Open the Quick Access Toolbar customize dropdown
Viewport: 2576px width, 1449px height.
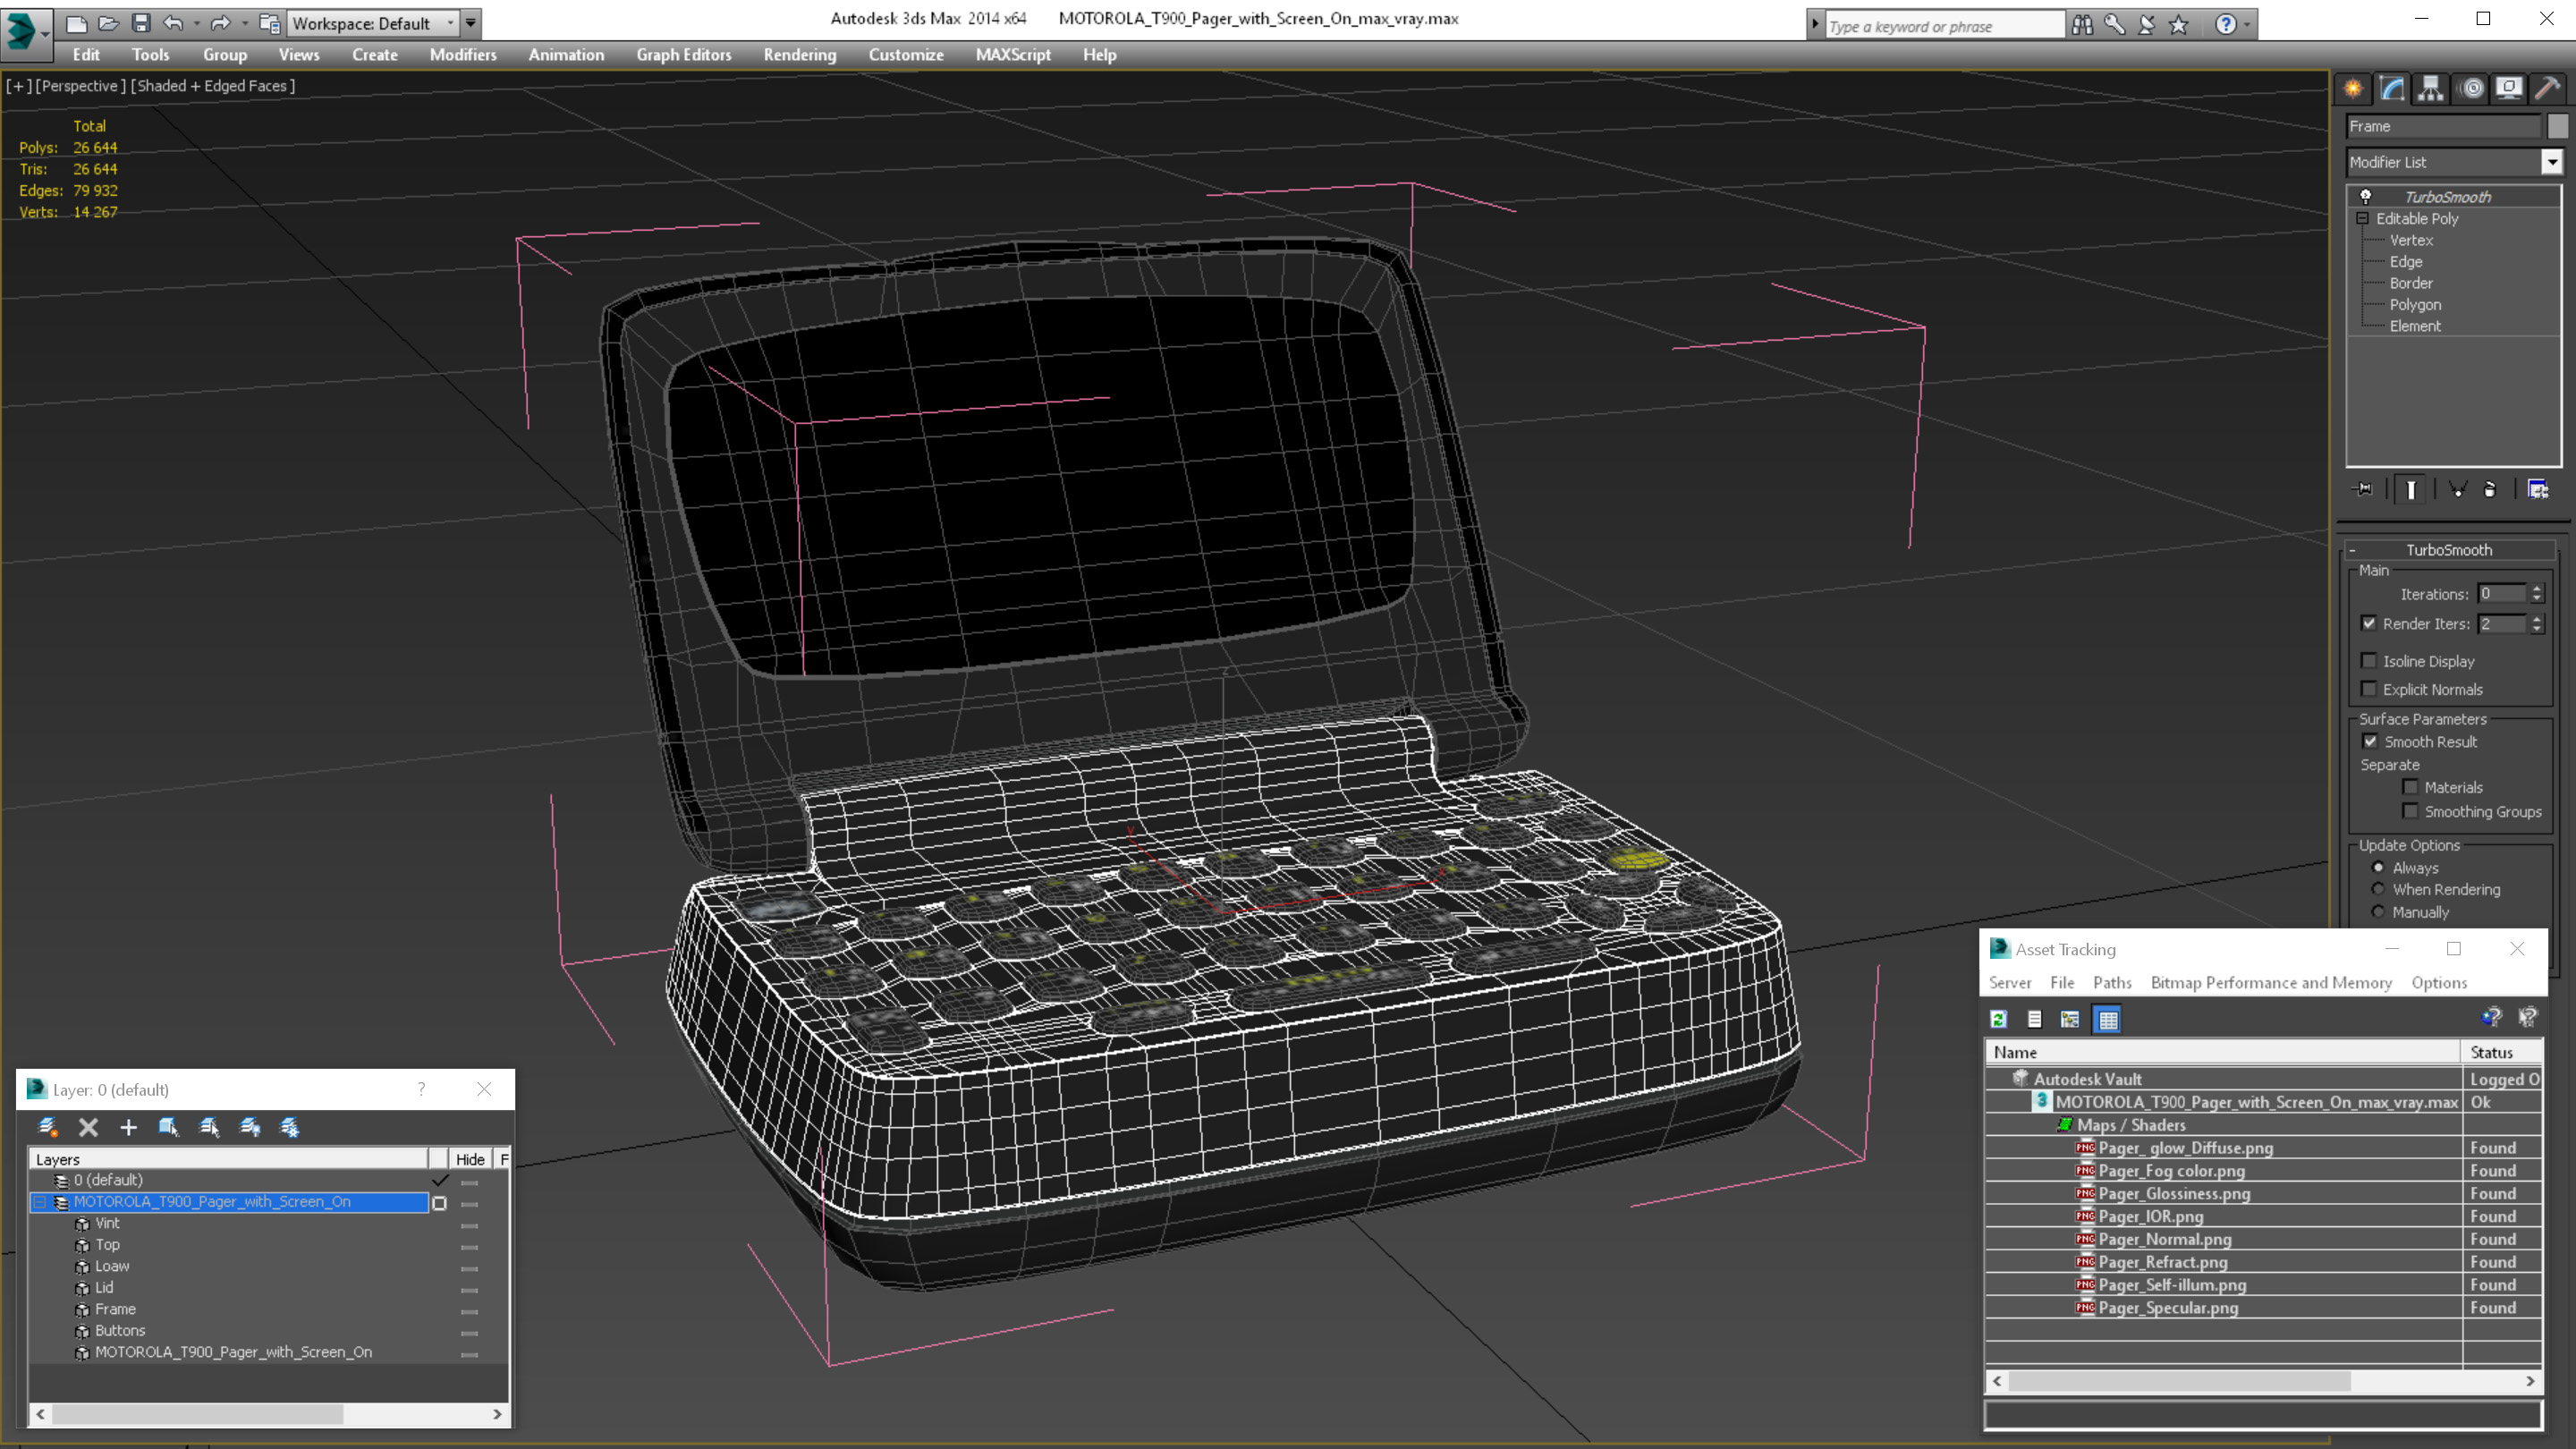tap(470, 23)
